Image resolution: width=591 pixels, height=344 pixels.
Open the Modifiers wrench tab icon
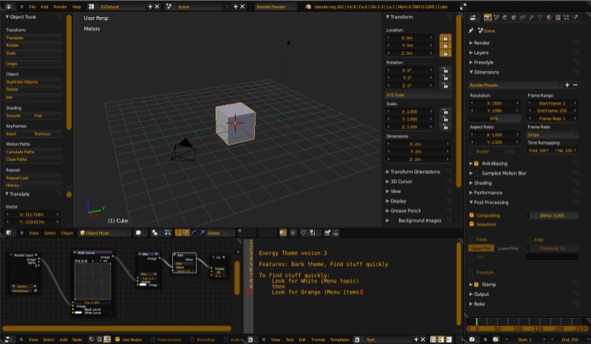pos(531,17)
